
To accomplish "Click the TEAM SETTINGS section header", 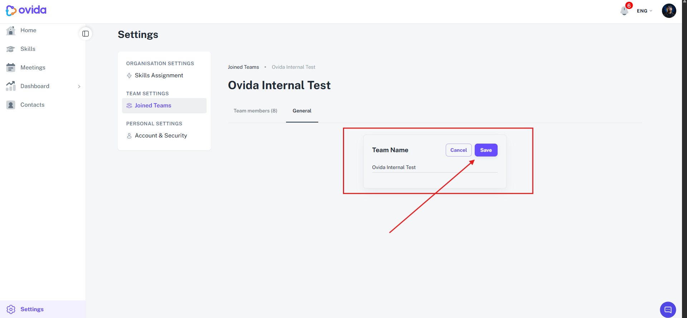I will pos(147,93).
